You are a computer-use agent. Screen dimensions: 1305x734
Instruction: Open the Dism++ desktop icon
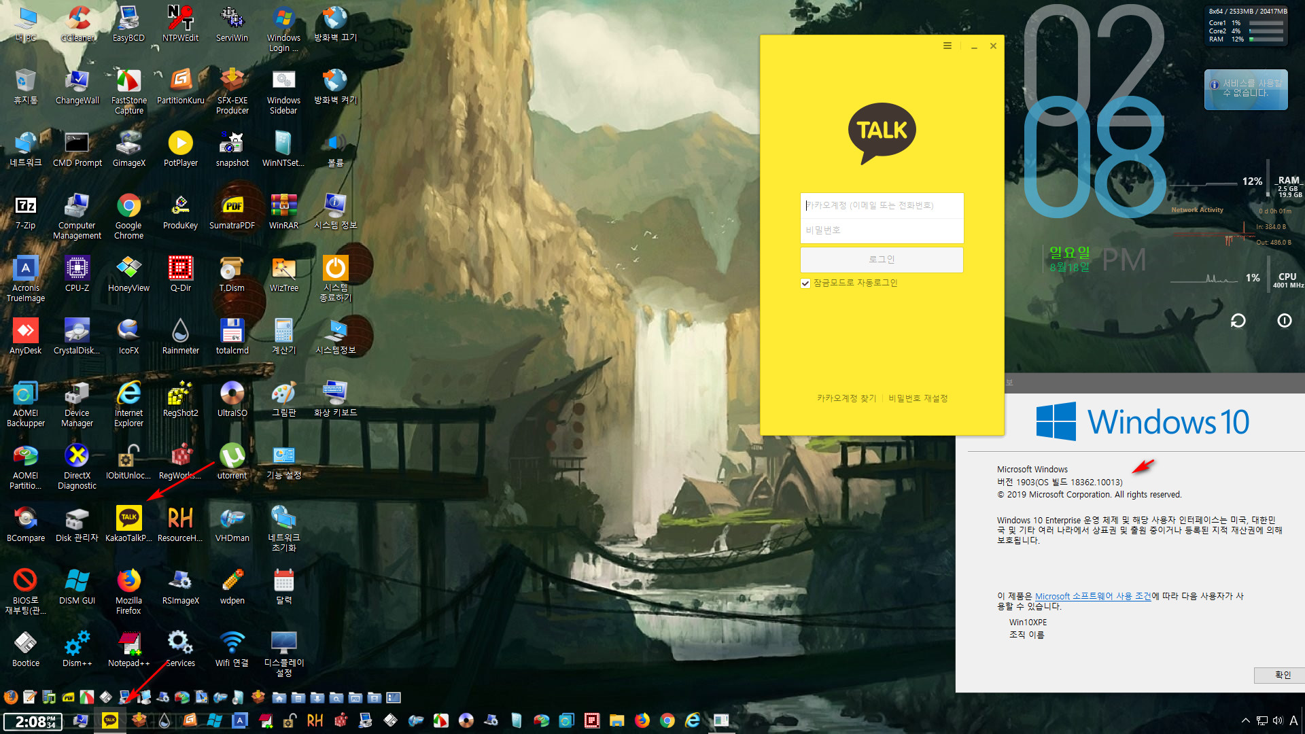[77, 649]
